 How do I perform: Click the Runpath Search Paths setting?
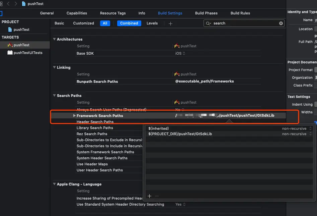pyautogui.click(x=97, y=82)
